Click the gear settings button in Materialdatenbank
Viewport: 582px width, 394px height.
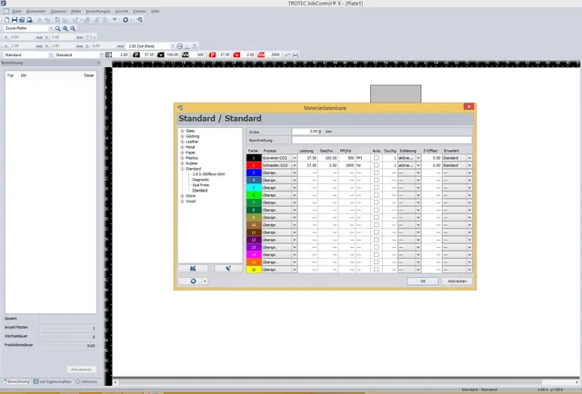tap(194, 281)
